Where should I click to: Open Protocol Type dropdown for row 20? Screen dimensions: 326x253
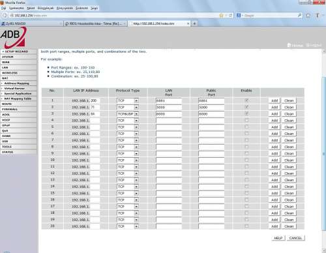pos(128,226)
